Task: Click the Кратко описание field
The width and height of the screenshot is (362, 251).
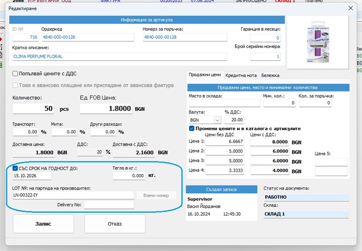Action: 119,56
